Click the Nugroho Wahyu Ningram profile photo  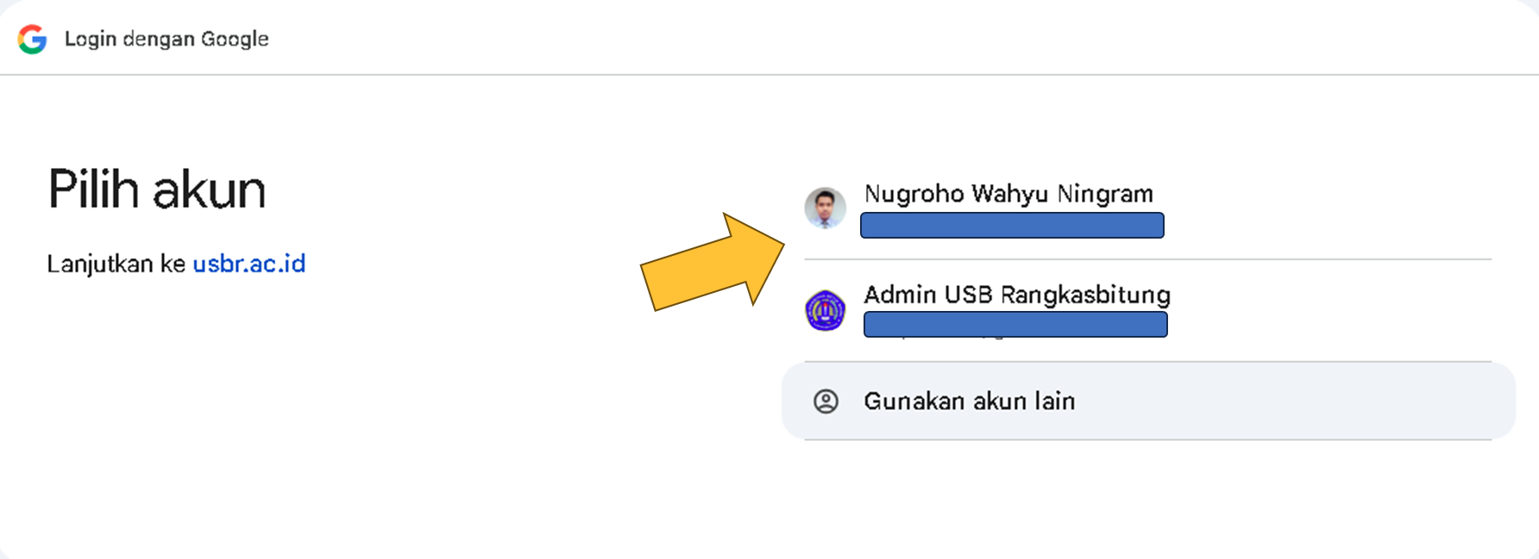(825, 208)
